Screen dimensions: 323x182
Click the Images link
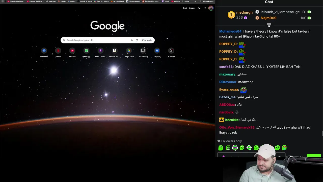pos(192,8)
